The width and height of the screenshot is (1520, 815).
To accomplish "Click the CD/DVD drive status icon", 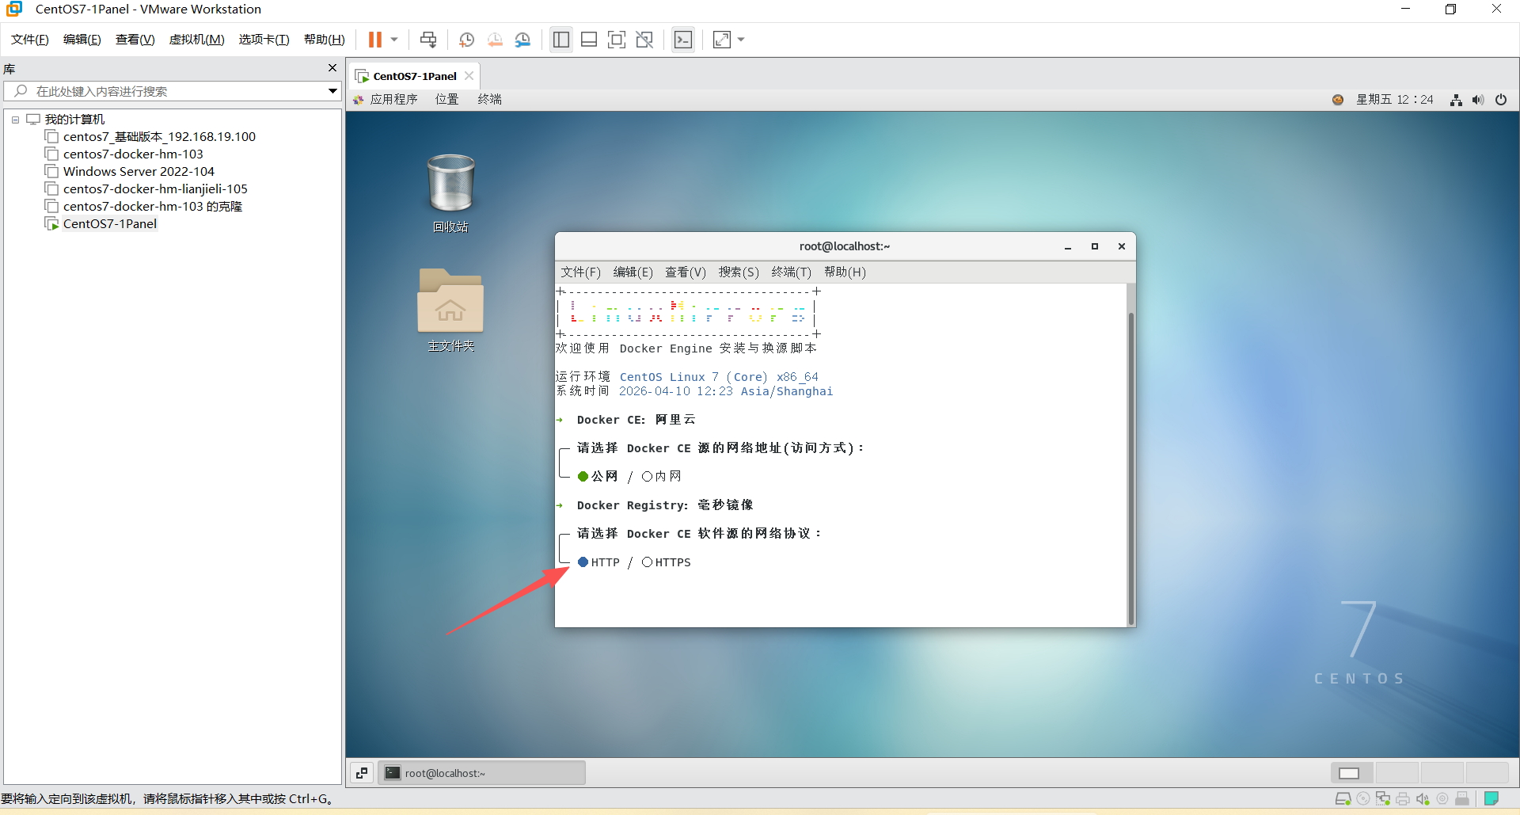I will [1363, 799].
